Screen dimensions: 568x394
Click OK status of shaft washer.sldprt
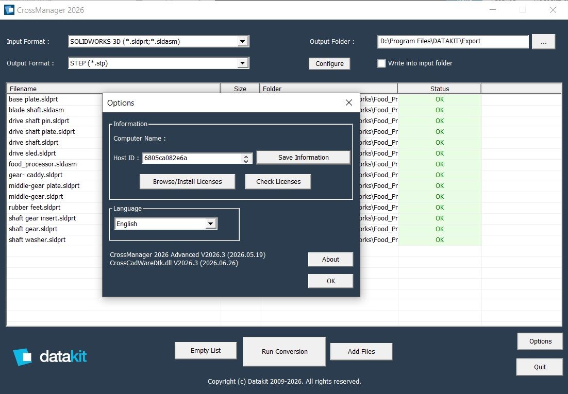point(440,240)
